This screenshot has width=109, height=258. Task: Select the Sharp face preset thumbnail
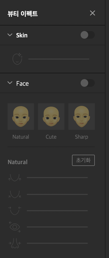[x=81, y=117]
